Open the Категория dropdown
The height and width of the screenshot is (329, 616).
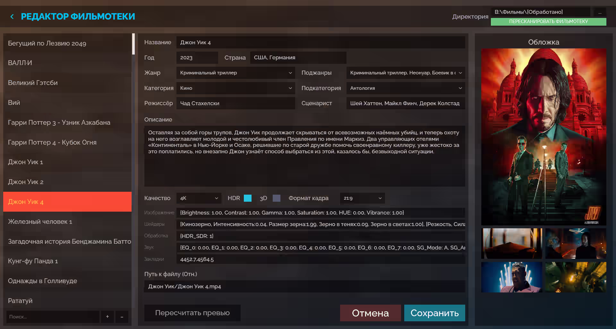click(236, 88)
